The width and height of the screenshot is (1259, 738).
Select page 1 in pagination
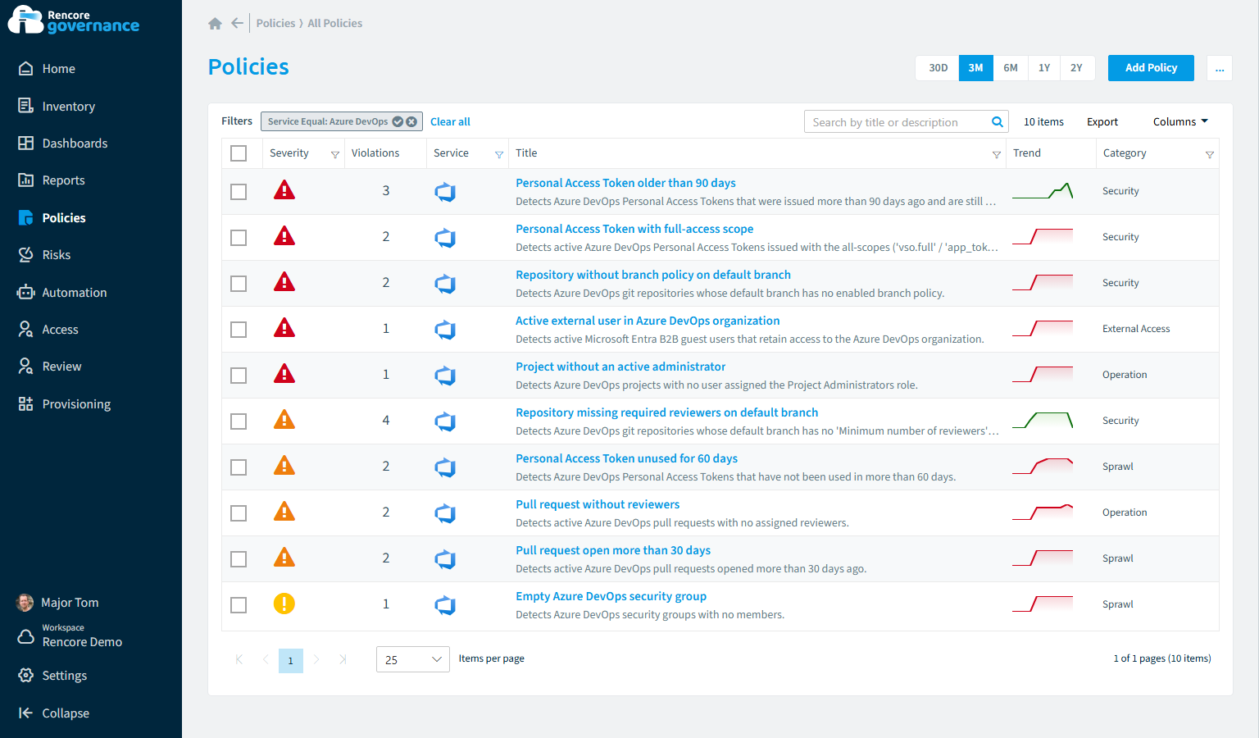tap(291, 661)
